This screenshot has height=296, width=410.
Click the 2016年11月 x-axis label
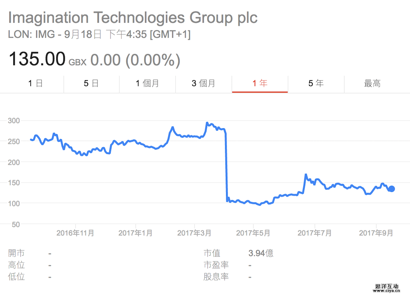(x=75, y=233)
